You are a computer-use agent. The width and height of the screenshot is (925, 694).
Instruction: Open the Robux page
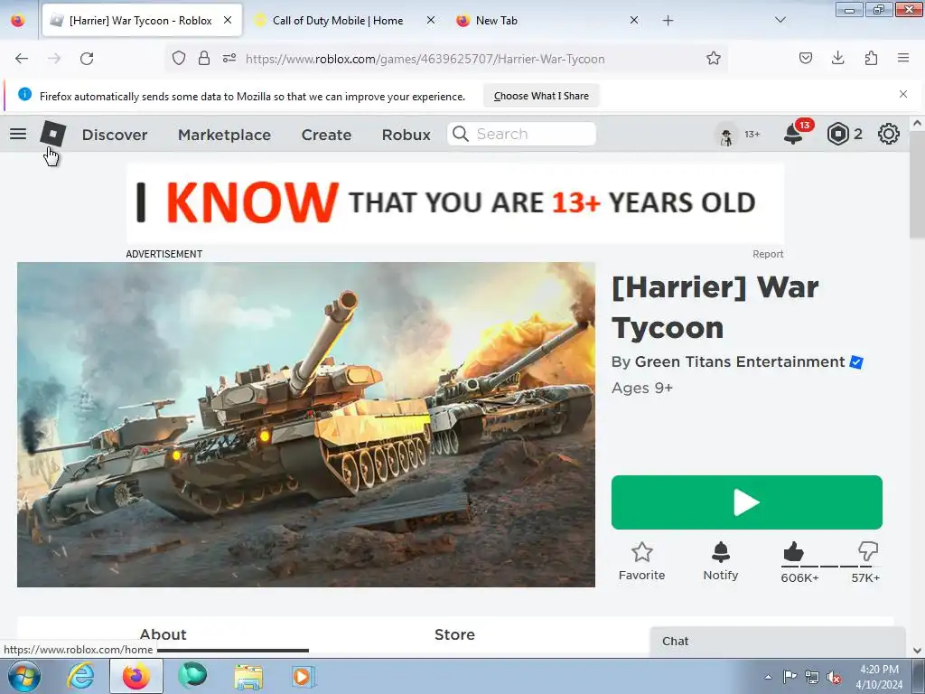[x=406, y=135]
